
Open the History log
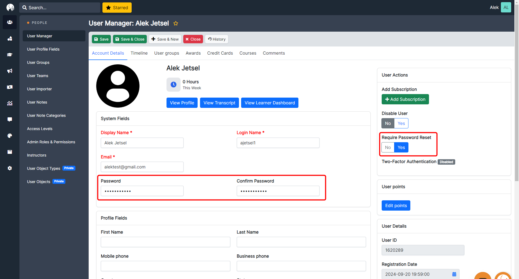click(x=217, y=39)
